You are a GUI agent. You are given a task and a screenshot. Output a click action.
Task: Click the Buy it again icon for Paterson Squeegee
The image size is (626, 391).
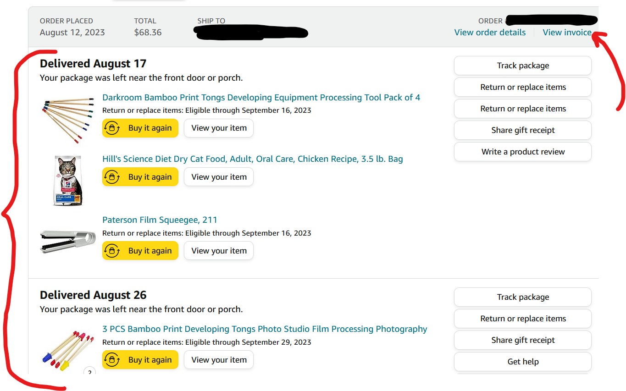112,251
